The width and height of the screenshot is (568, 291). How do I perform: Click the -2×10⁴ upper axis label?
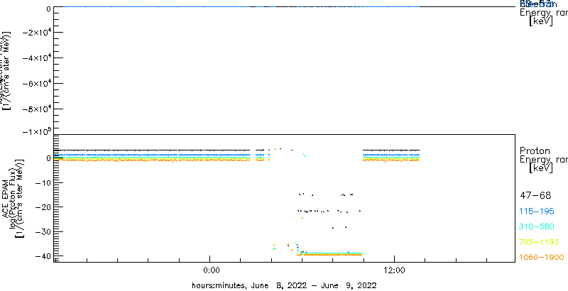[x=36, y=32]
